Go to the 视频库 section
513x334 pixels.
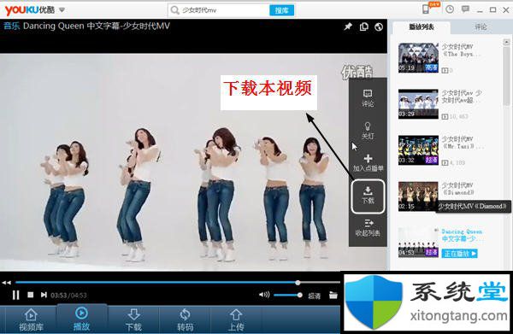31,319
